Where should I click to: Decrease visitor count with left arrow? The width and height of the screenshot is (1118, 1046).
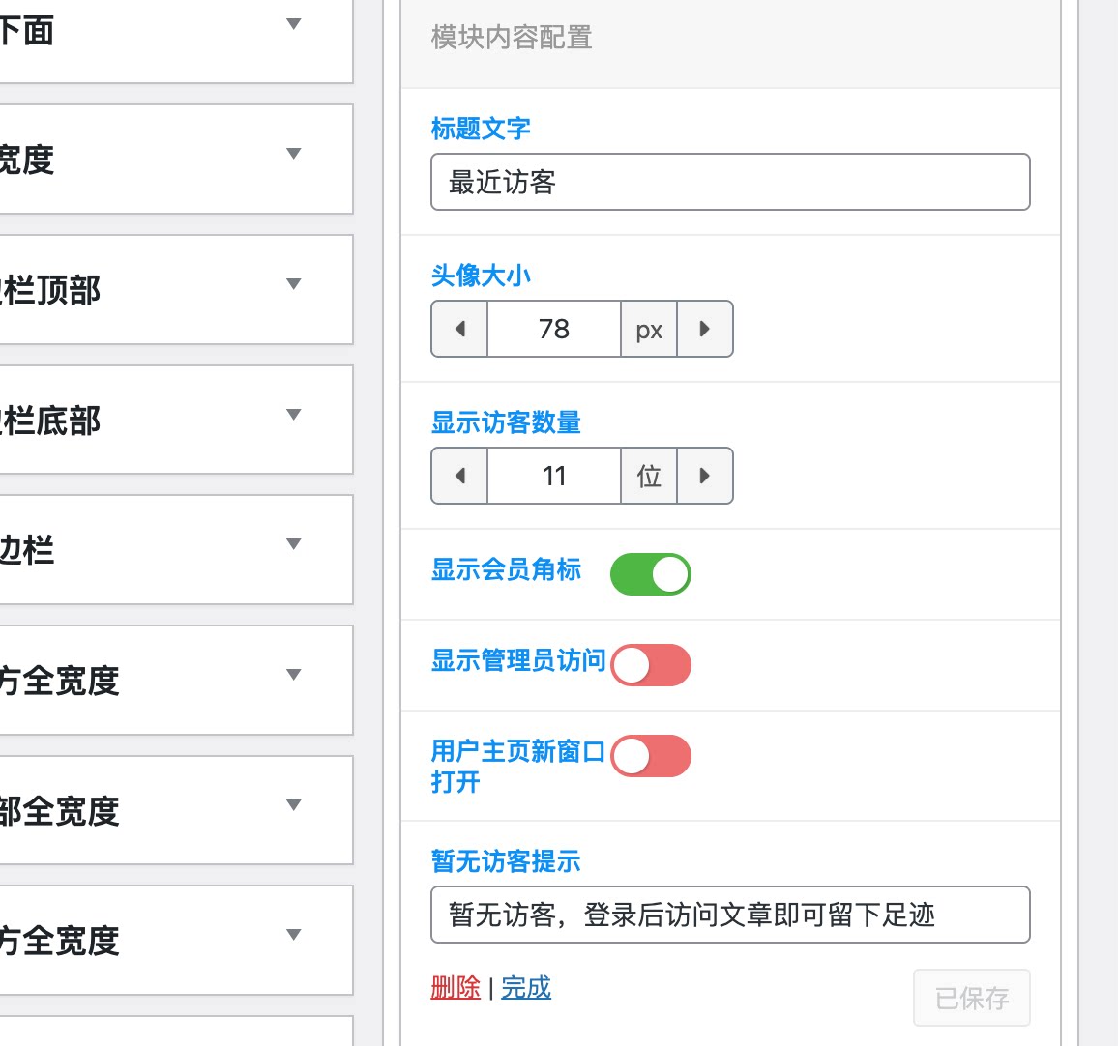pyautogui.click(x=460, y=476)
